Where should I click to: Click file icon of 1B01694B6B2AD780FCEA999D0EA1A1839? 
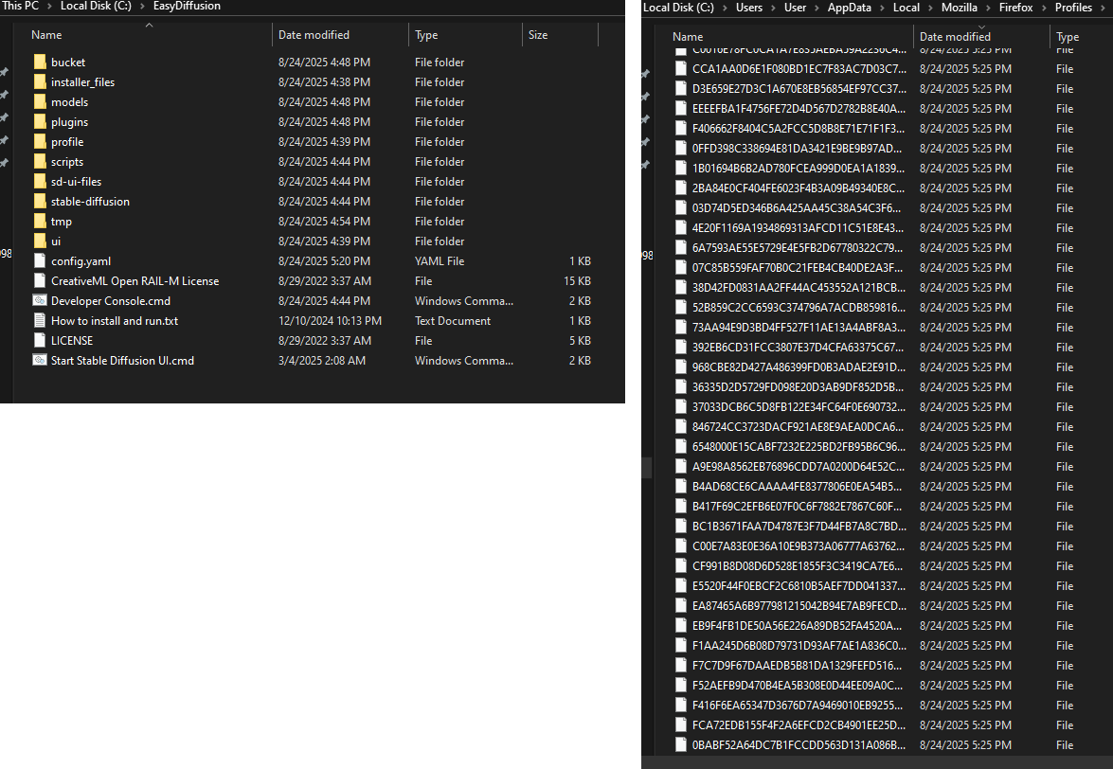[681, 169]
